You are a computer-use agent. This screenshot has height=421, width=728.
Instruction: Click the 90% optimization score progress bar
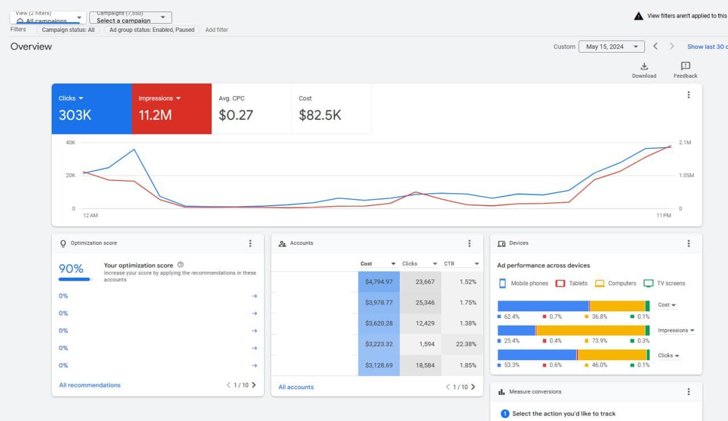(75, 279)
